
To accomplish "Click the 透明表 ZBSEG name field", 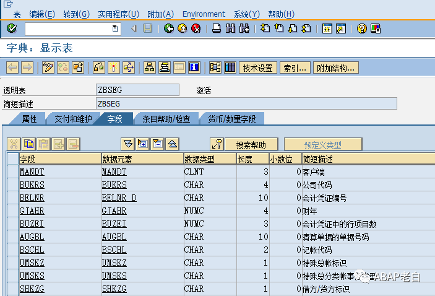I will (137, 90).
